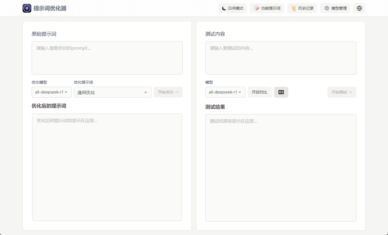Click the 开始测试 button
The height and width of the screenshot is (235, 388).
(x=342, y=92)
